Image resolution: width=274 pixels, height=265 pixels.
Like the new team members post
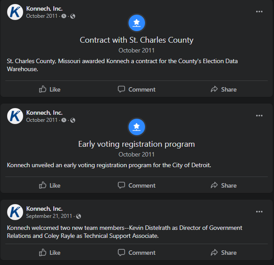click(49, 253)
